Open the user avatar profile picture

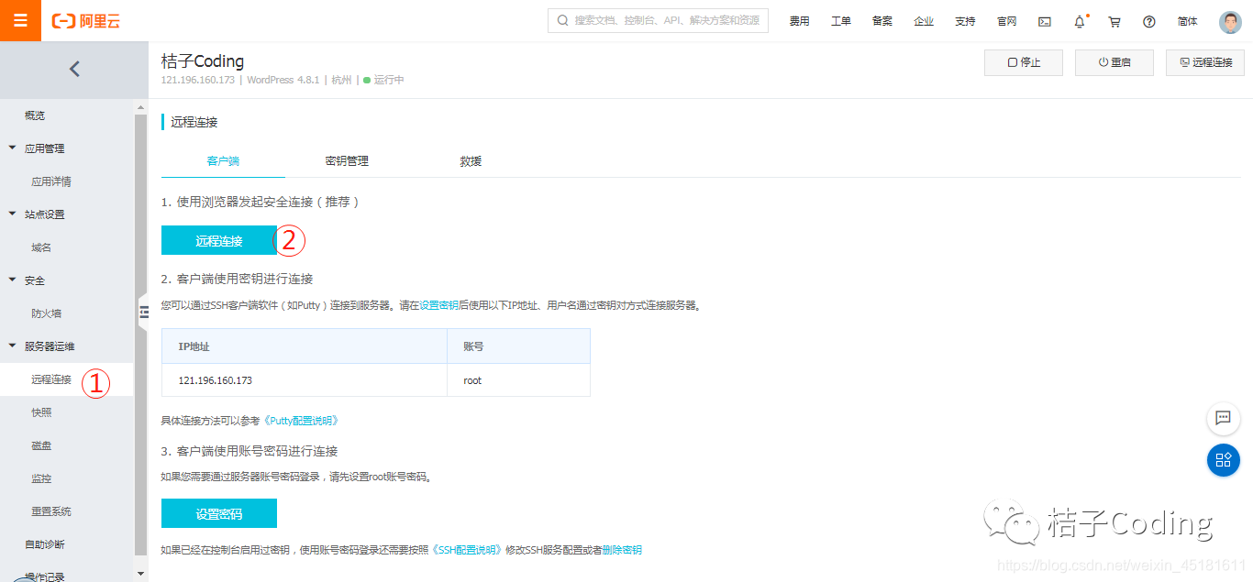click(1229, 21)
